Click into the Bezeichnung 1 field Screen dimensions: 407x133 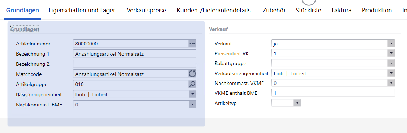tap(135, 54)
